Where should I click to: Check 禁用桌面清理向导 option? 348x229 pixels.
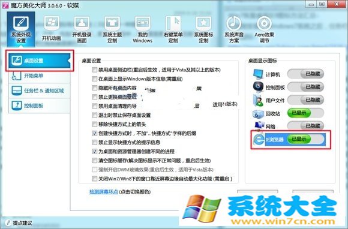[x=95, y=106]
